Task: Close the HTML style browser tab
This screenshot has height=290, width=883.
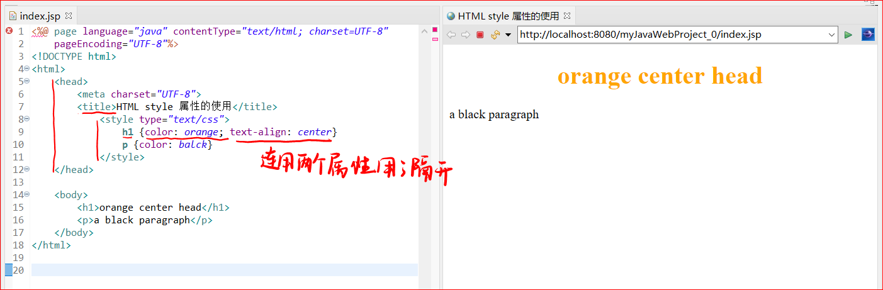Action: [566, 15]
